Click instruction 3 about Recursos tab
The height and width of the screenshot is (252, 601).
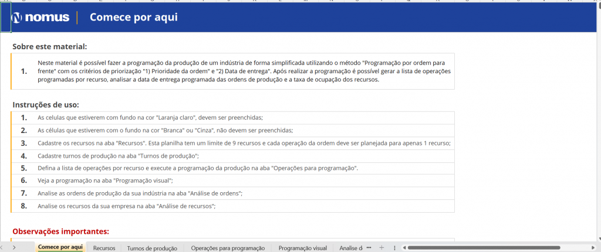244,143
